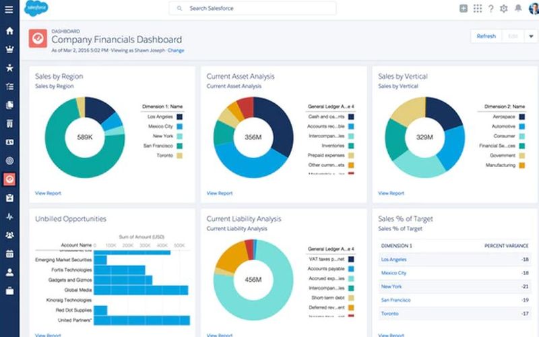Screen dimensions: 539x337
Task: Open the pulse Chatter icon in sidebar
Action: [9, 216]
